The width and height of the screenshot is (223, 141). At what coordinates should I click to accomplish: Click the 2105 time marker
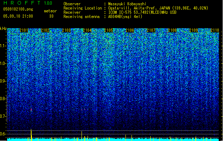108,30
